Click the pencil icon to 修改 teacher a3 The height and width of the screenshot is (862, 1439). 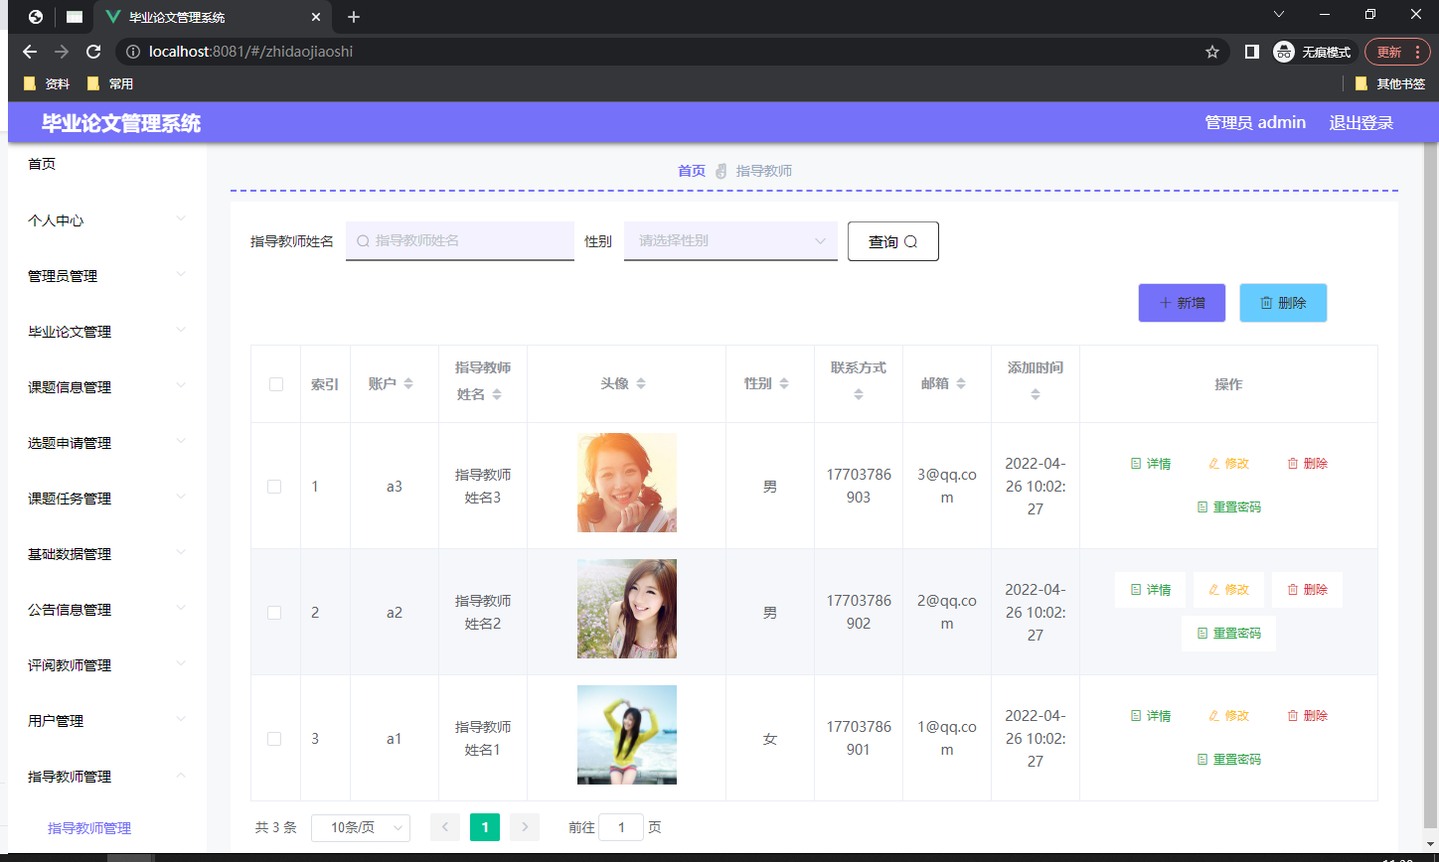click(x=1212, y=463)
